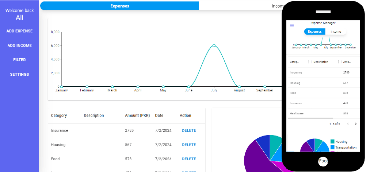Viewport: 370px width, 173px height.
Task: Click the Housing row in phone table
Action: 324,83
